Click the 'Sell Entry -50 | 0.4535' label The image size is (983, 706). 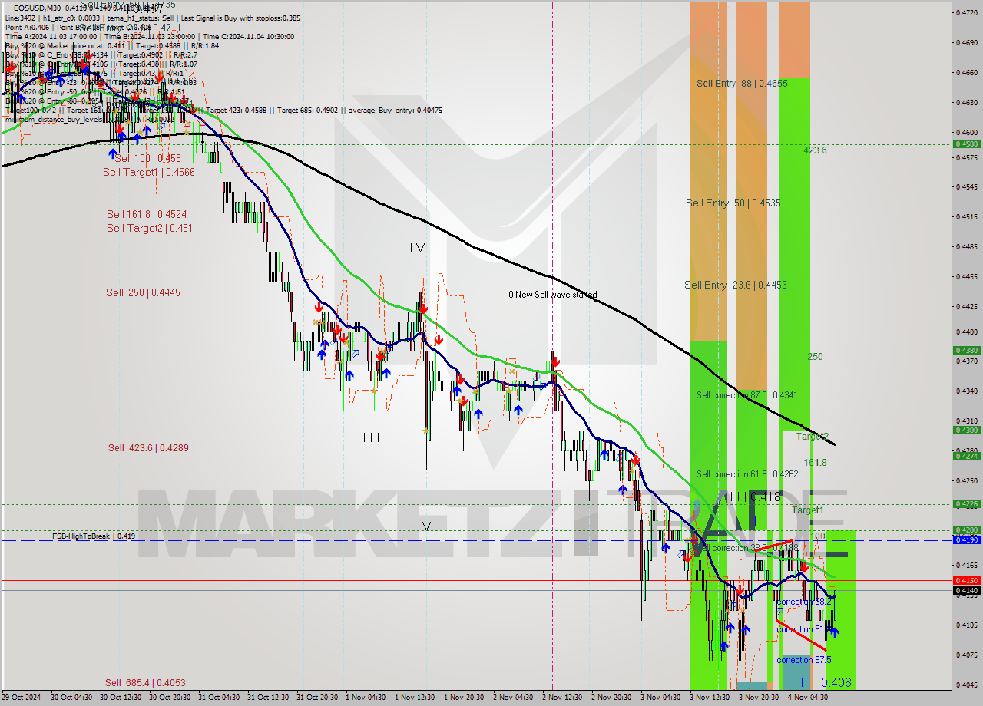point(733,203)
